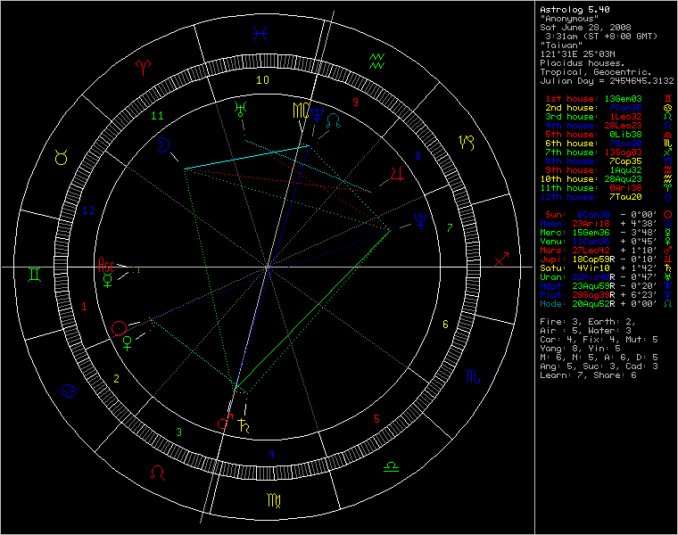Select the red Aries symbol on the wheel
The width and height of the screenshot is (678, 535).
pyautogui.click(x=142, y=67)
